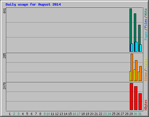Click day 5 on the x-axis
149x117 pixels.
click(27, 114)
